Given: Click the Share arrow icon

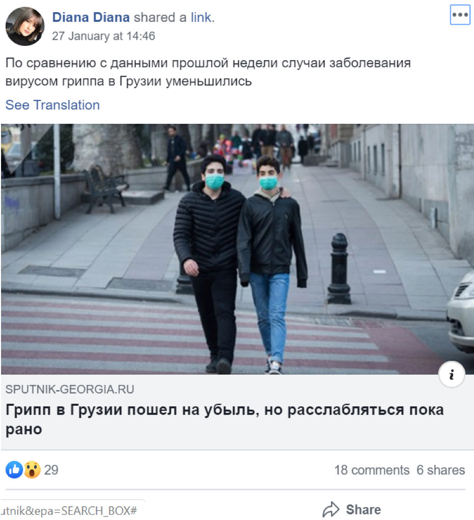Looking at the screenshot, I should pyautogui.click(x=331, y=509).
